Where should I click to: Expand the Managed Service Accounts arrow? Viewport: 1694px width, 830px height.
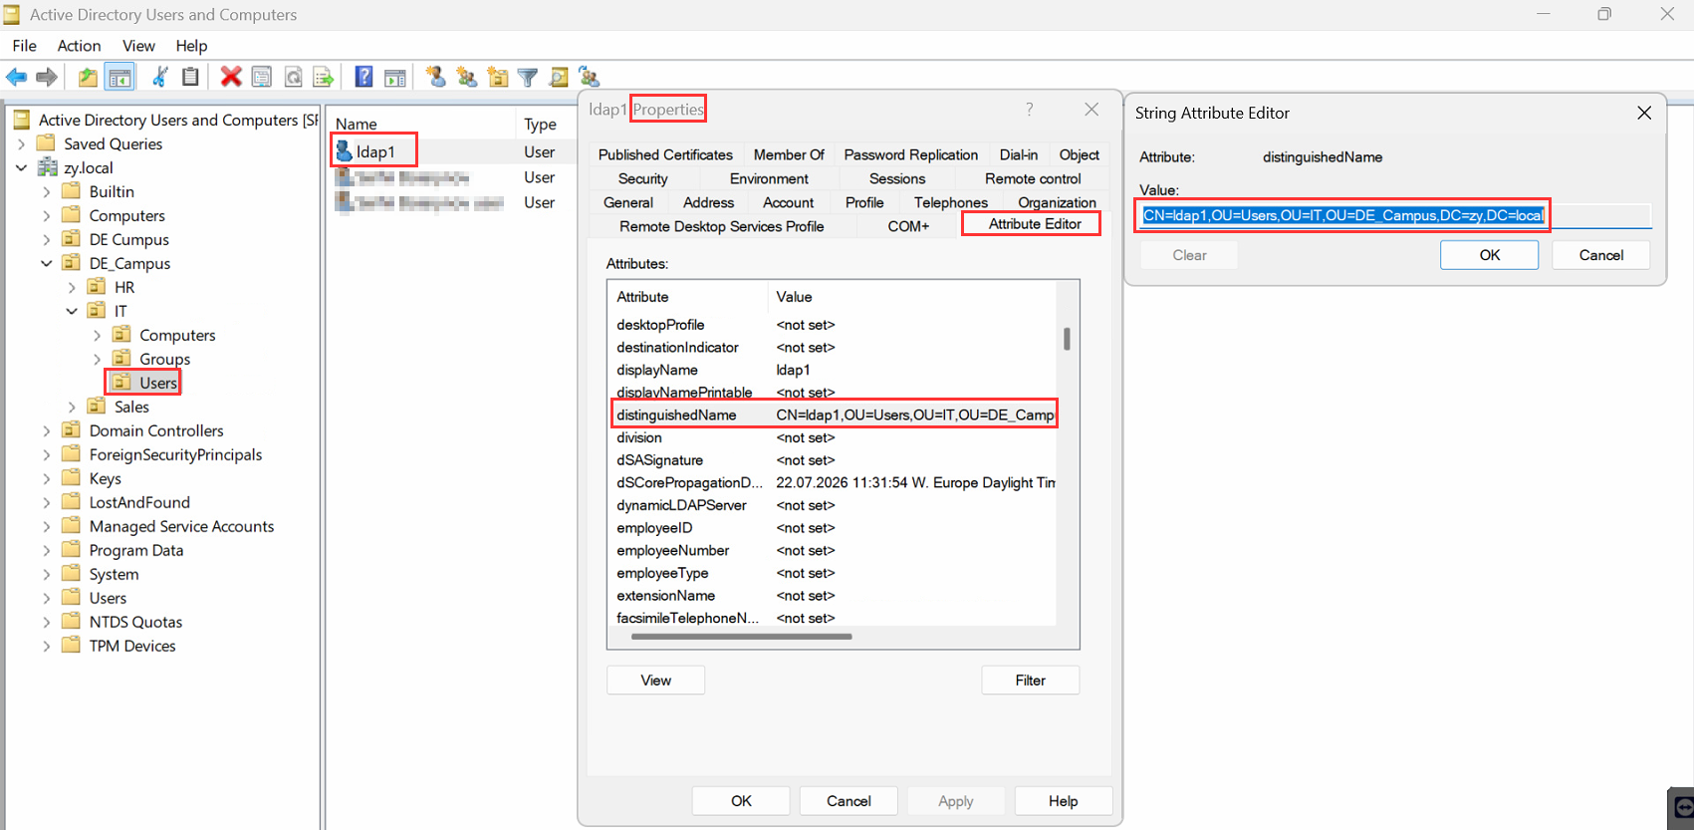[47, 526]
